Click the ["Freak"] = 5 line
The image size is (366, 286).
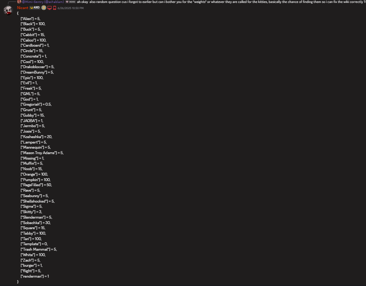(x=31, y=88)
